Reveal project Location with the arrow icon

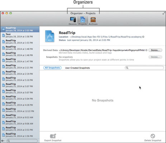pyautogui.click(x=143, y=37)
